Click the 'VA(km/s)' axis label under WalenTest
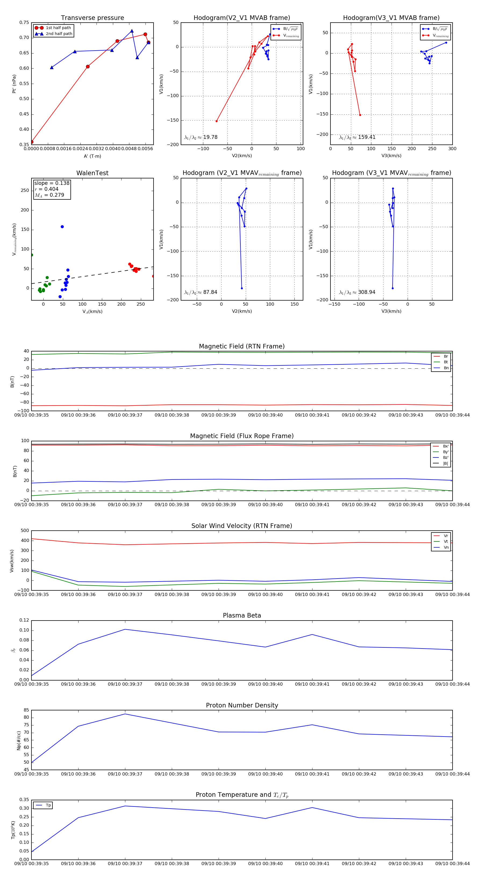Screen dimensions: 484x888 92,312
